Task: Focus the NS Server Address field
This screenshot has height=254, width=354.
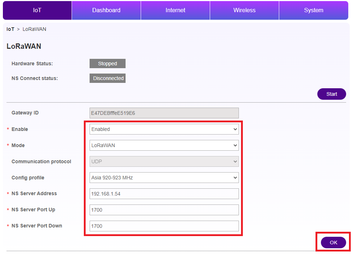Action: pos(164,194)
